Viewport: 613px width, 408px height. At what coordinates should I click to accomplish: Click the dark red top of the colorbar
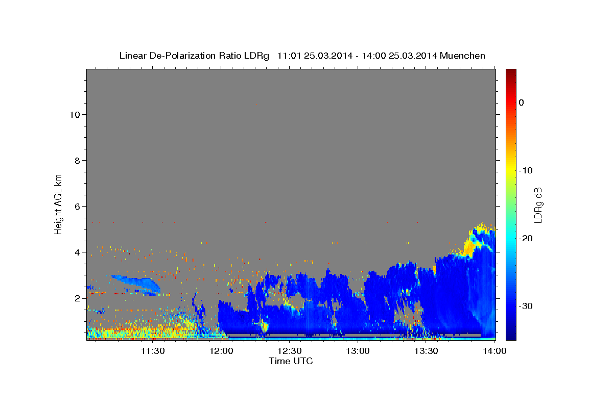[x=511, y=72]
